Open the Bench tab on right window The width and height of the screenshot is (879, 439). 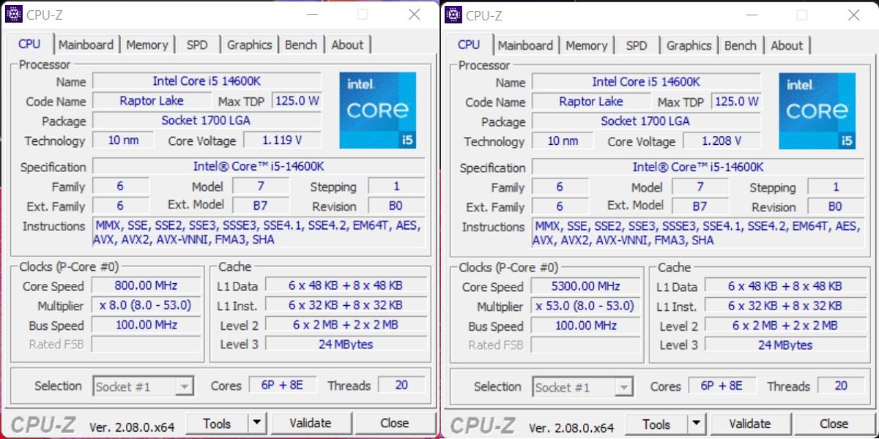(x=741, y=45)
